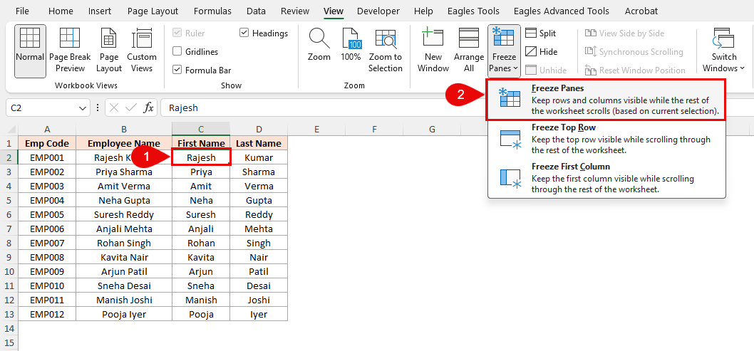754x351 pixels.
Task: Open the Switch Windows dropdown
Action: click(723, 51)
